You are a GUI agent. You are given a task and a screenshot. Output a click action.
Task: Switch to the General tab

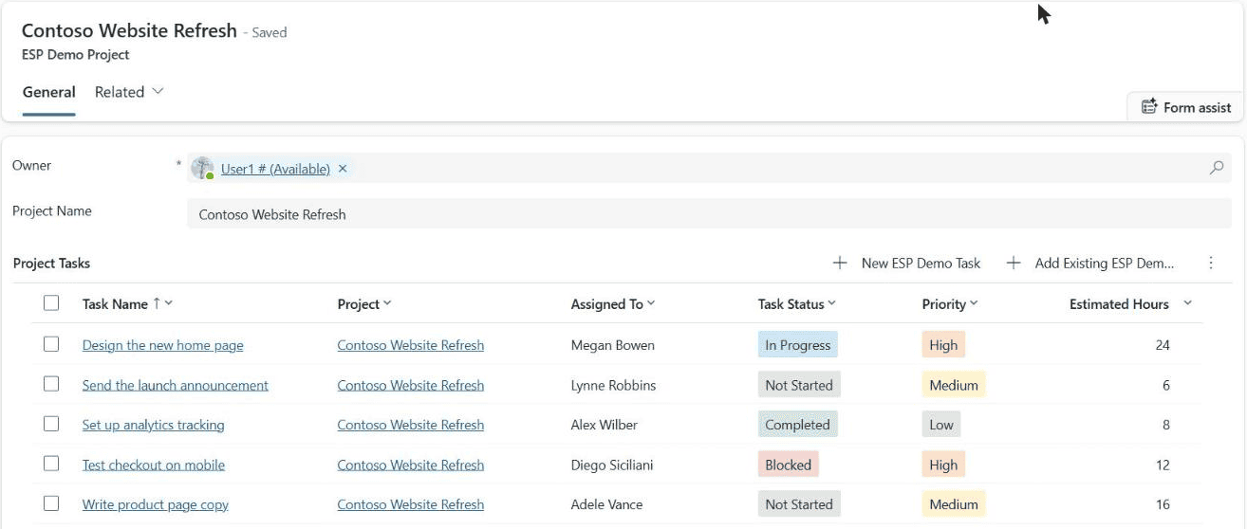(49, 92)
